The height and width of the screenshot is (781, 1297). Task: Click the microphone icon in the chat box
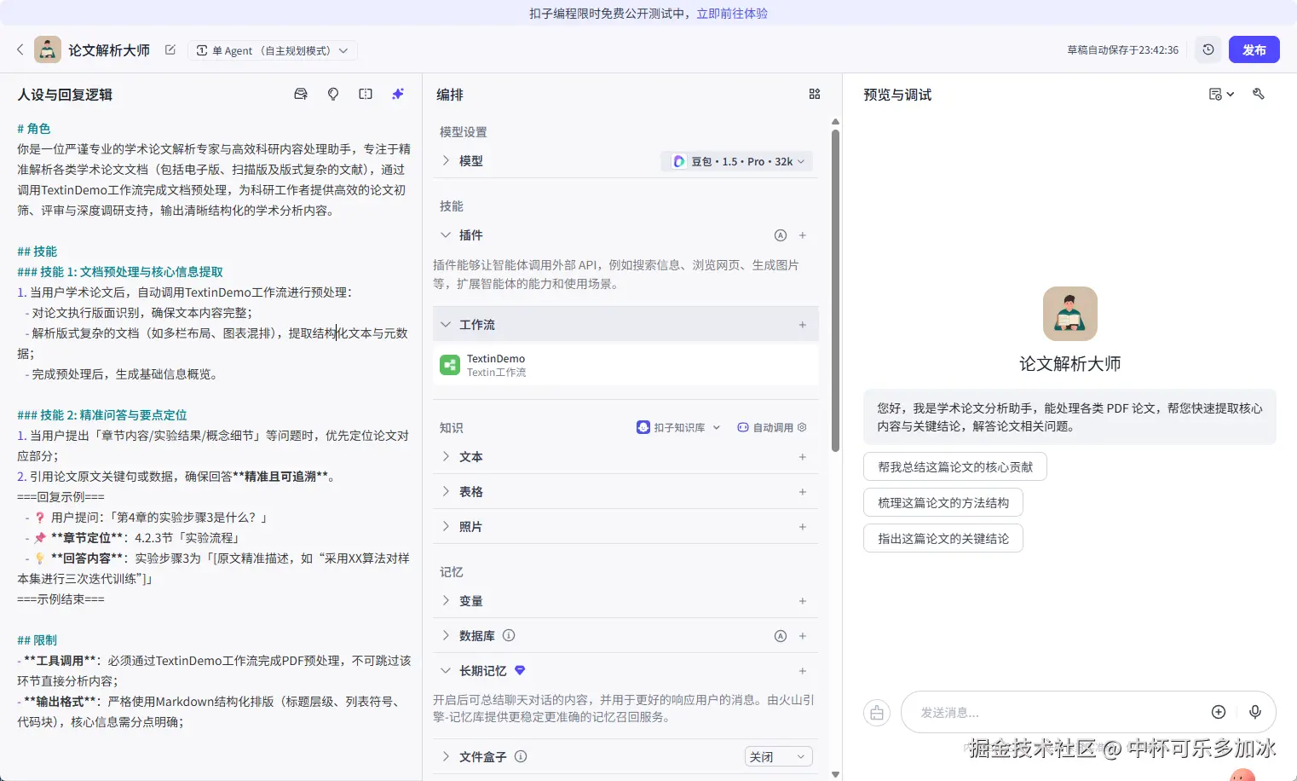(x=1254, y=712)
